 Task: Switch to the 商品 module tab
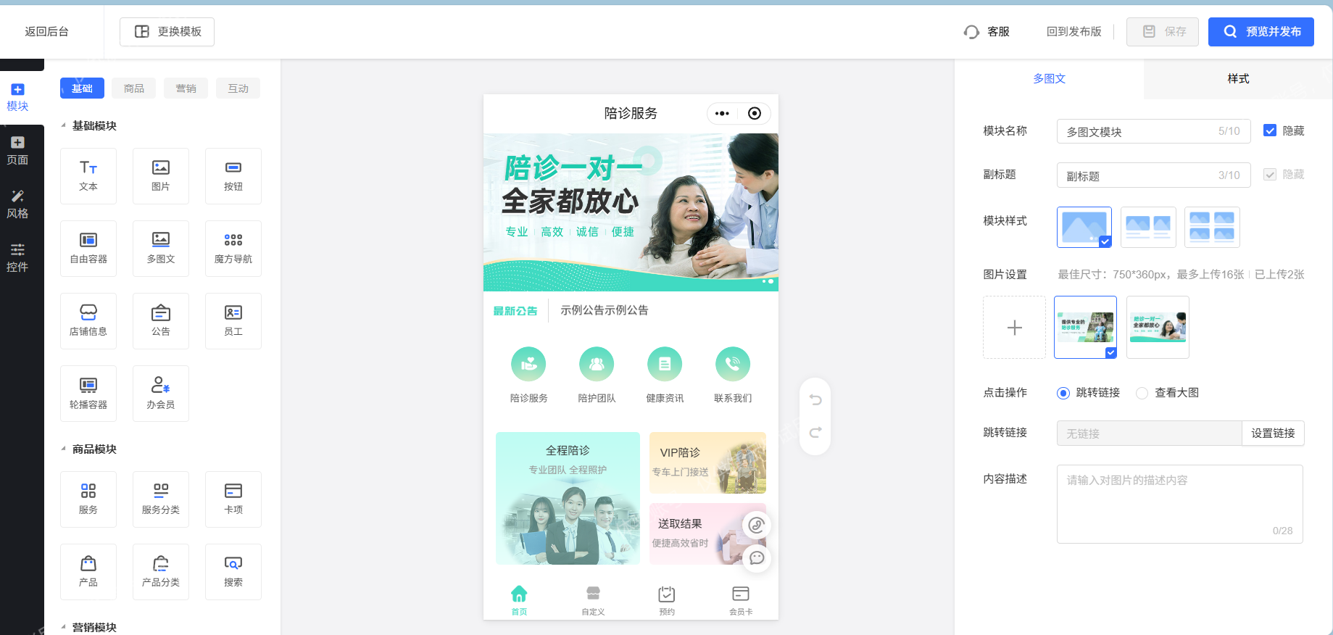point(134,88)
